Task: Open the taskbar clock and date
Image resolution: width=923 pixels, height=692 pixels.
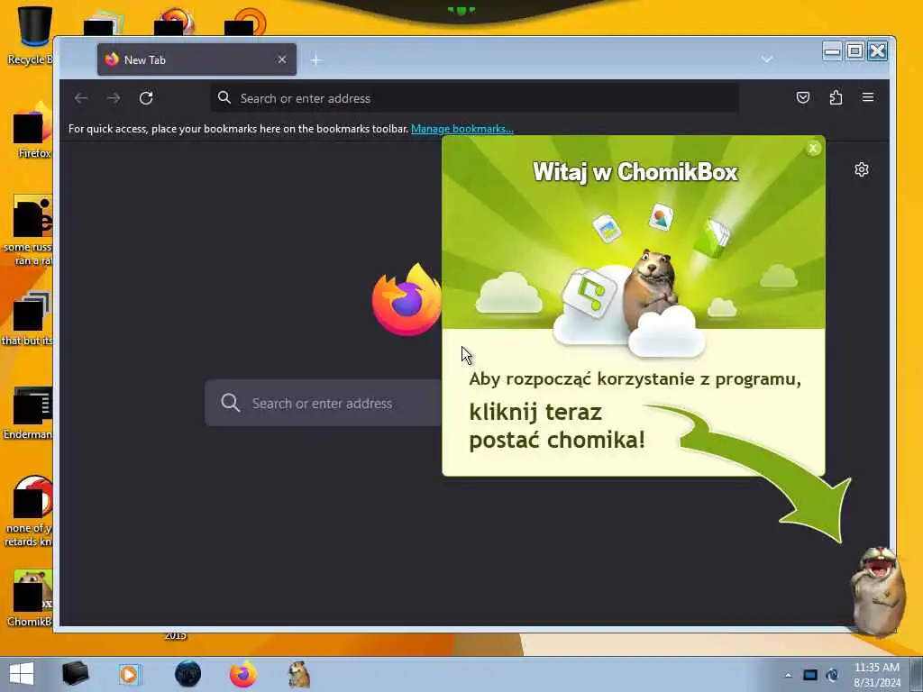Action: tap(877, 675)
